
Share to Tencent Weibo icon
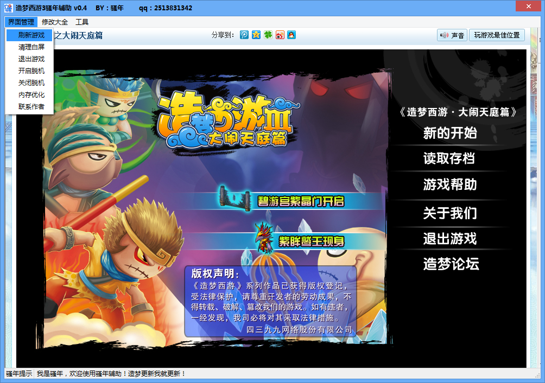[244, 35]
